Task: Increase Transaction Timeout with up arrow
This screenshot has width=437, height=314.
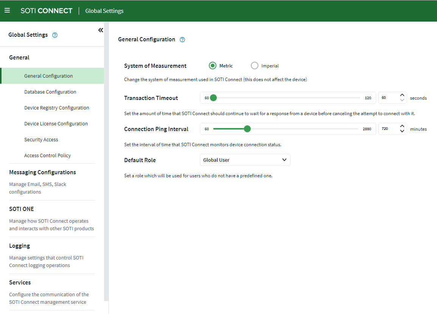Action: pyautogui.click(x=402, y=95)
